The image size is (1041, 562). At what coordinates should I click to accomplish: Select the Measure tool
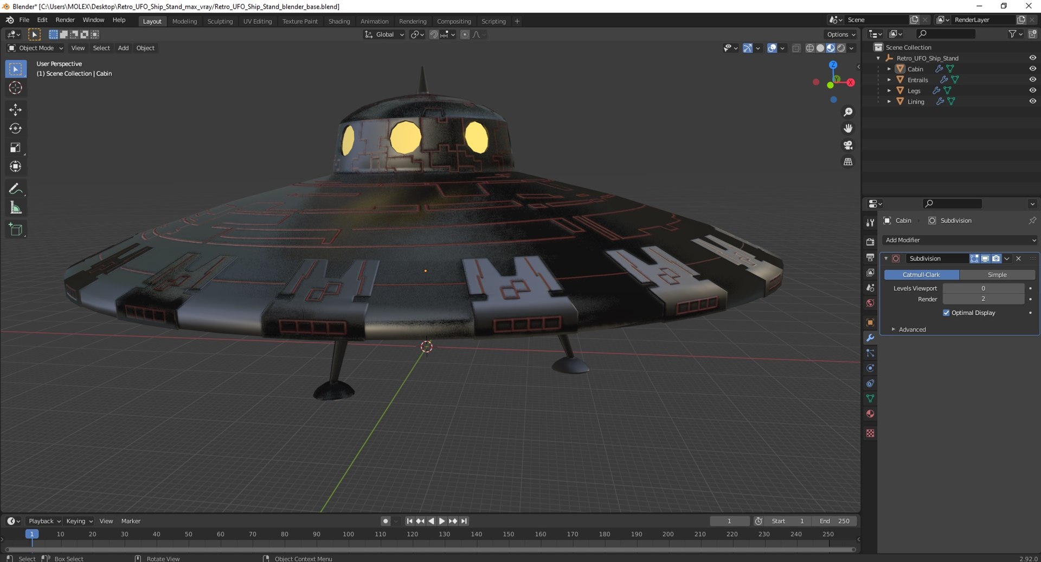pos(15,208)
